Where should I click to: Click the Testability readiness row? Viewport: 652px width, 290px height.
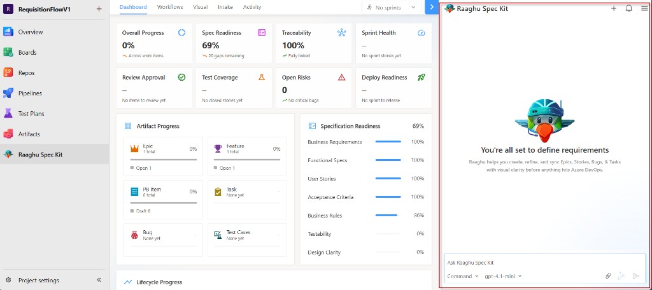point(366,234)
